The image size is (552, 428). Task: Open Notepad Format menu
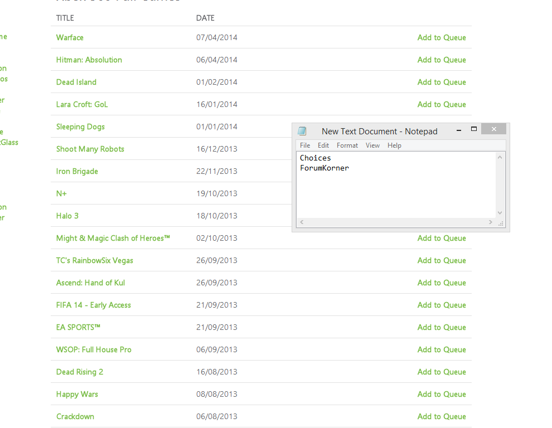pyautogui.click(x=347, y=145)
